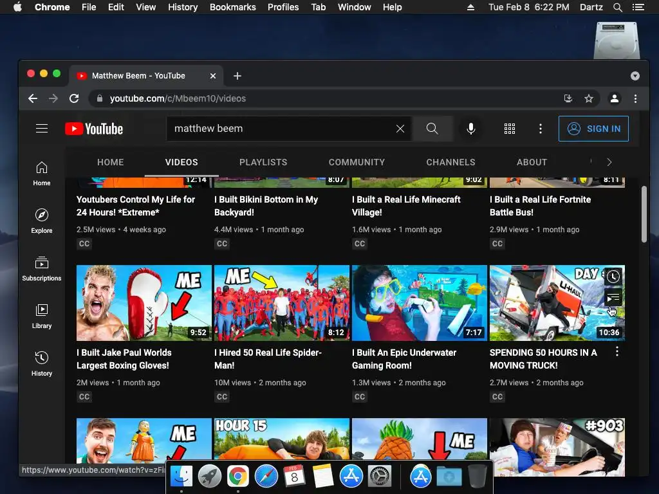
Task: Click the address bar URL
Action: pyautogui.click(x=178, y=98)
